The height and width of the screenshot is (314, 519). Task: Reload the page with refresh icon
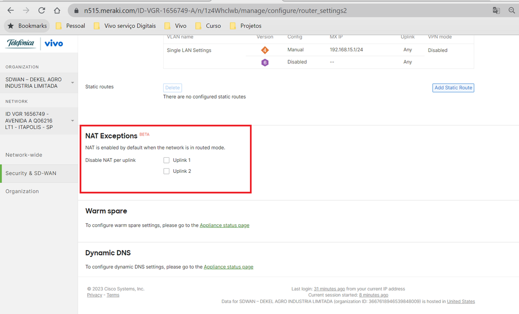42,10
